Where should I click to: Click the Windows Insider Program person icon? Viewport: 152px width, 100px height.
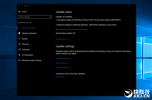20,60
